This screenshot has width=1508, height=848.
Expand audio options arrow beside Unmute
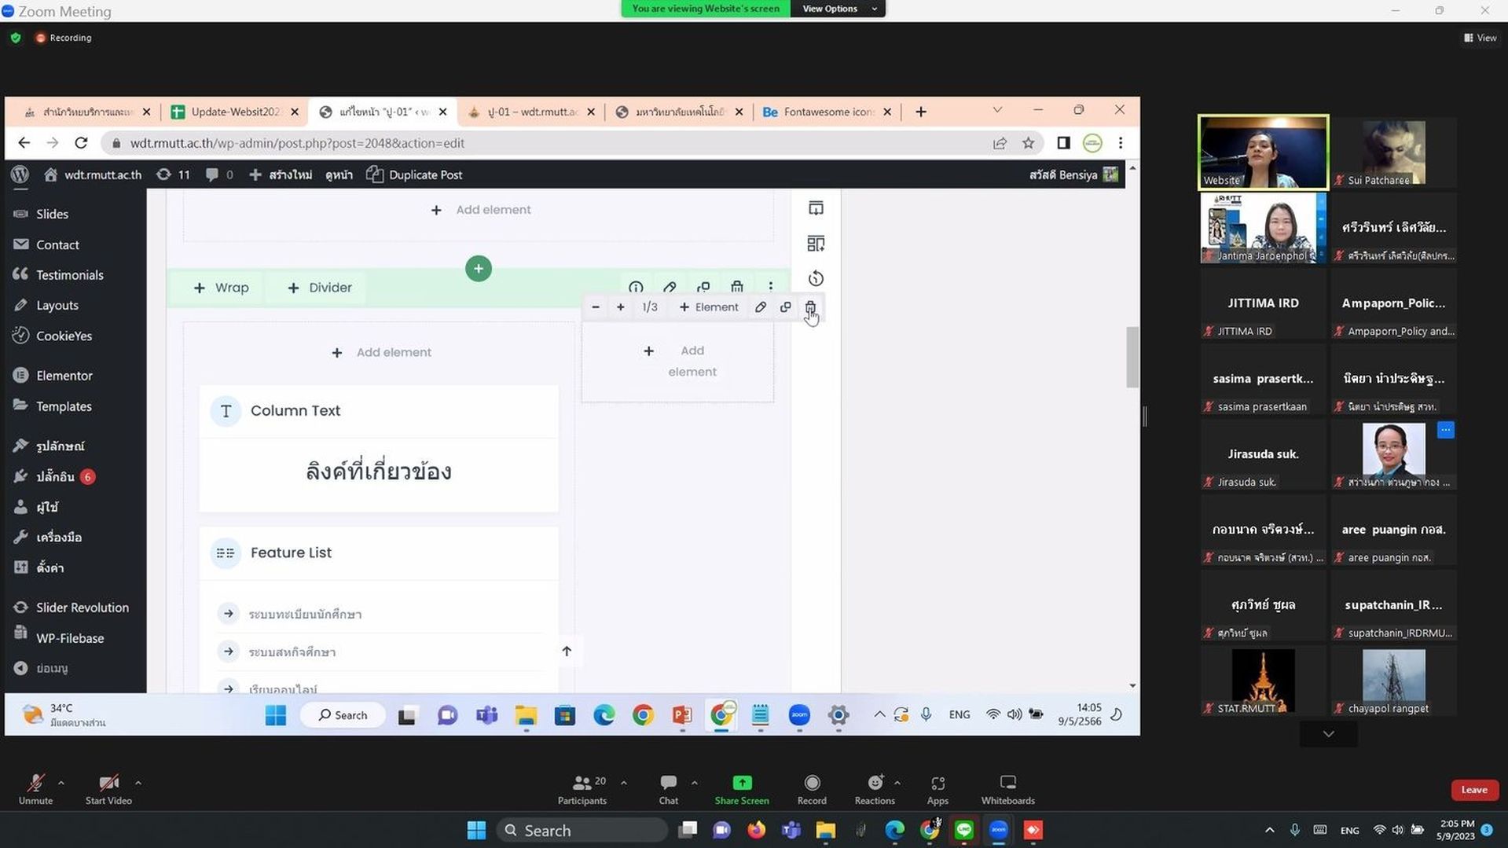click(x=61, y=783)
